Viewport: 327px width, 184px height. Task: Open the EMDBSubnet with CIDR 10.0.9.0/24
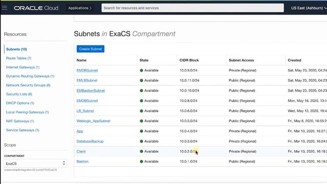(87, 71)
